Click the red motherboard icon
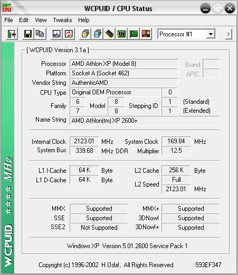Viewport: 238px width, 275px height. [146, 34]
